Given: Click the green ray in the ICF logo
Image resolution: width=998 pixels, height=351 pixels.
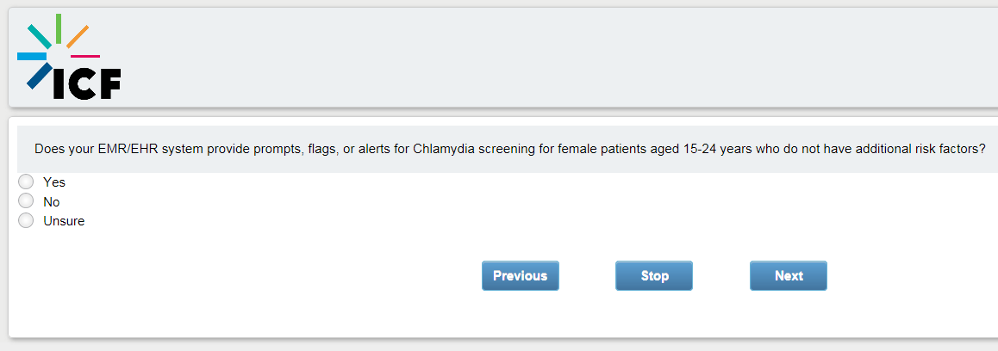Looking at the screenshot, I should (x=59, y=28).
